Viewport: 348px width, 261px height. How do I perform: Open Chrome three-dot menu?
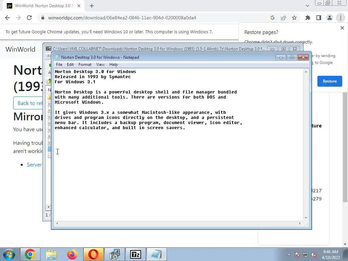click(x=341, y=18)
